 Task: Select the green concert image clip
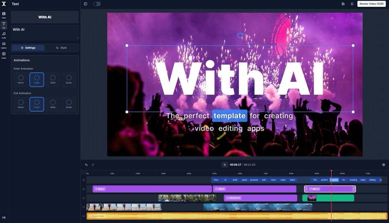[x=328, y=198]
